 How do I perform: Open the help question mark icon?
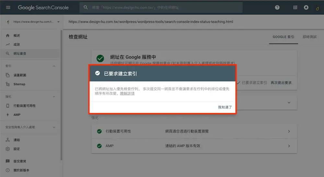tap(277, 7)
